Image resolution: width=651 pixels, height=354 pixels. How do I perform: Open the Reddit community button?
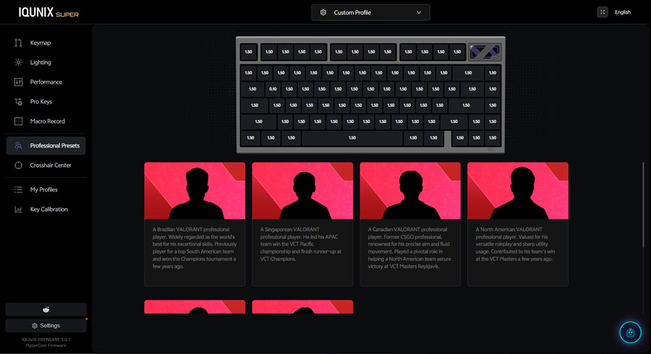tap(46, 310)
